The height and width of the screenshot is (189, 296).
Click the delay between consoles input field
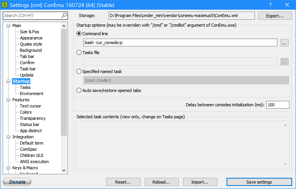click(x=277, y=105)
